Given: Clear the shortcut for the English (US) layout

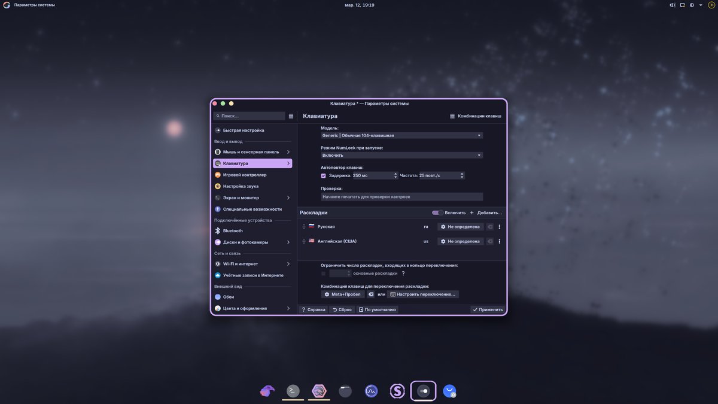Looking at the screenshot, I should (489, 241).
